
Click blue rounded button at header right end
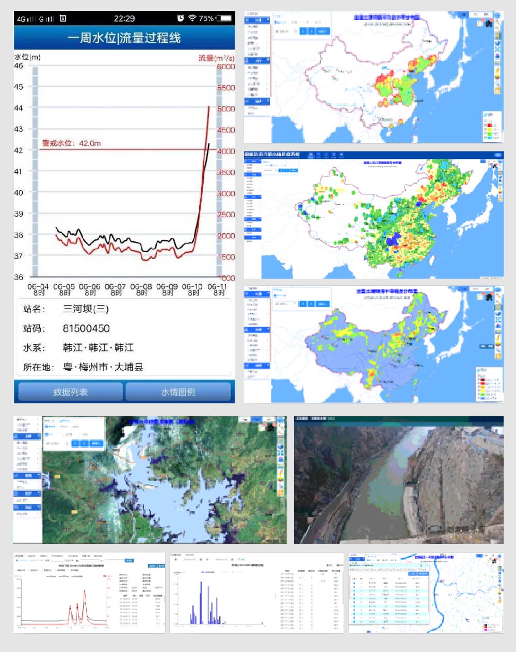(498, 154)
